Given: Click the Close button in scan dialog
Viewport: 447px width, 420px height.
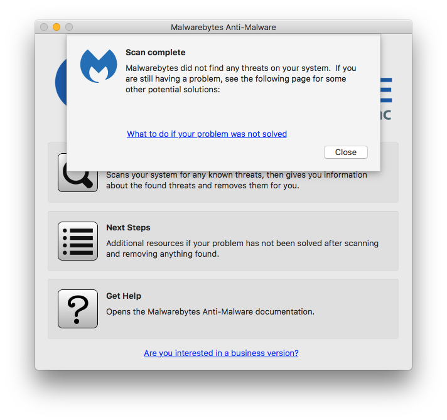Looking at the screenshot, I should point(345,153).
